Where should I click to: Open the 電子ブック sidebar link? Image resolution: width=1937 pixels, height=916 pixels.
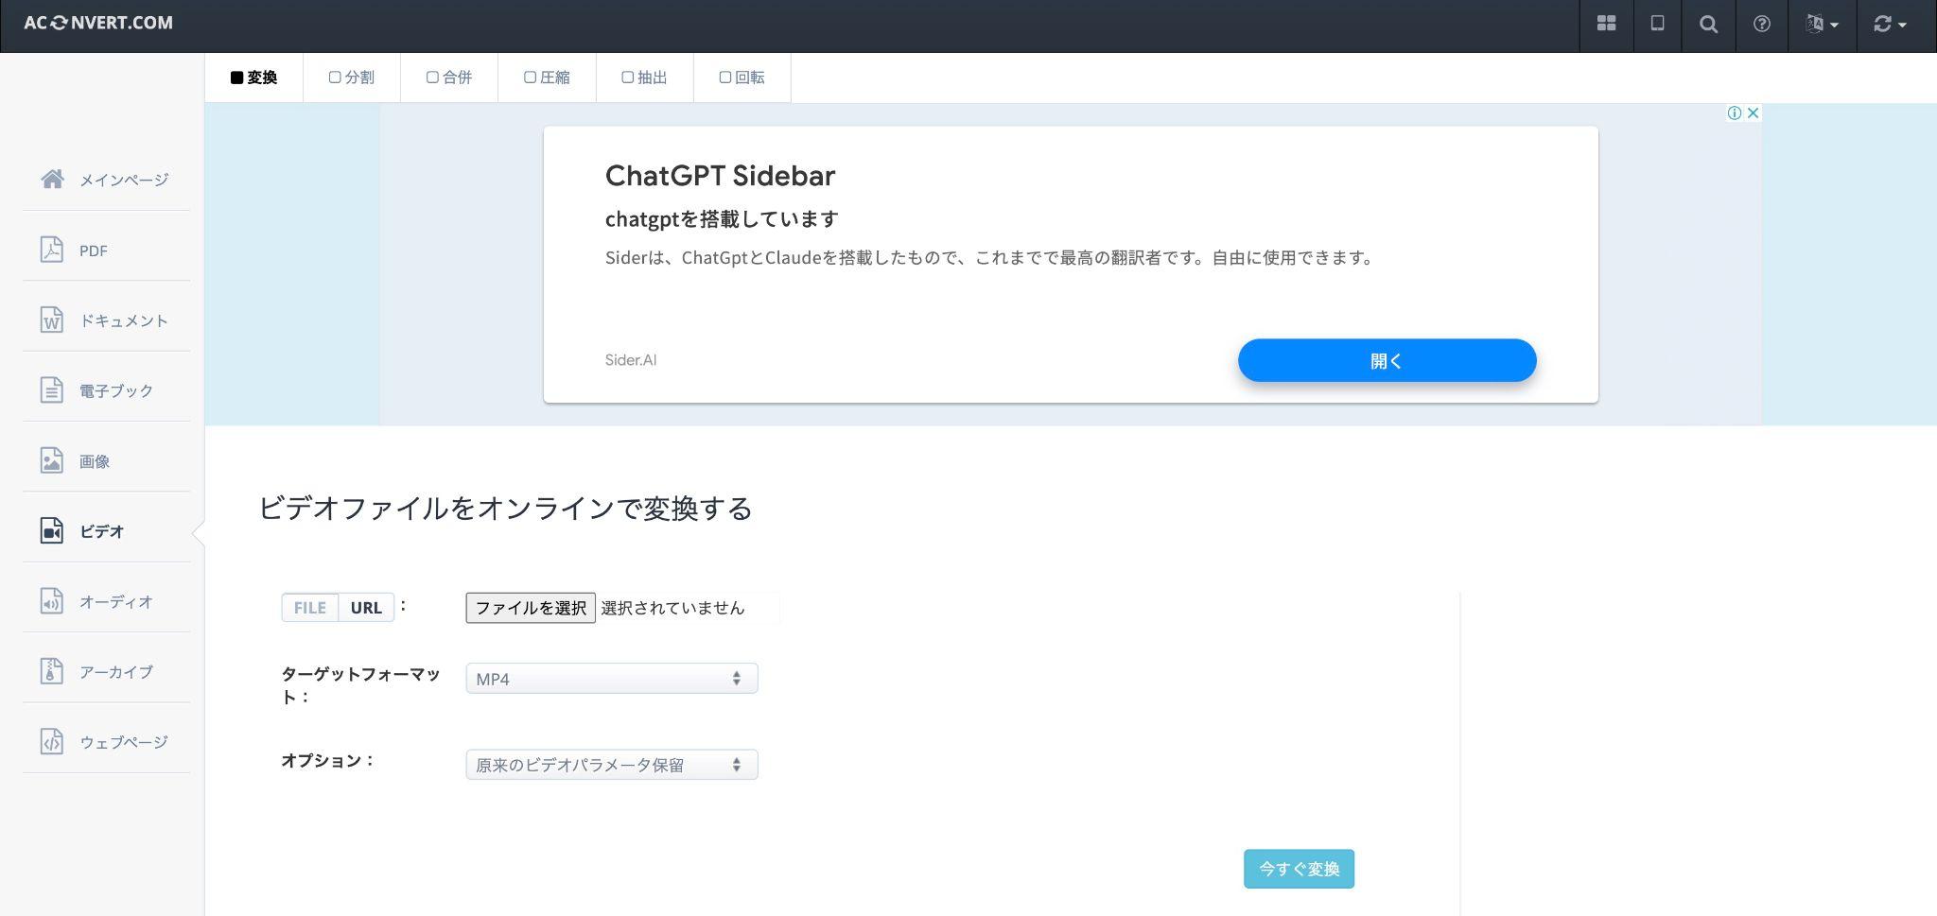(x=116, y=390)
